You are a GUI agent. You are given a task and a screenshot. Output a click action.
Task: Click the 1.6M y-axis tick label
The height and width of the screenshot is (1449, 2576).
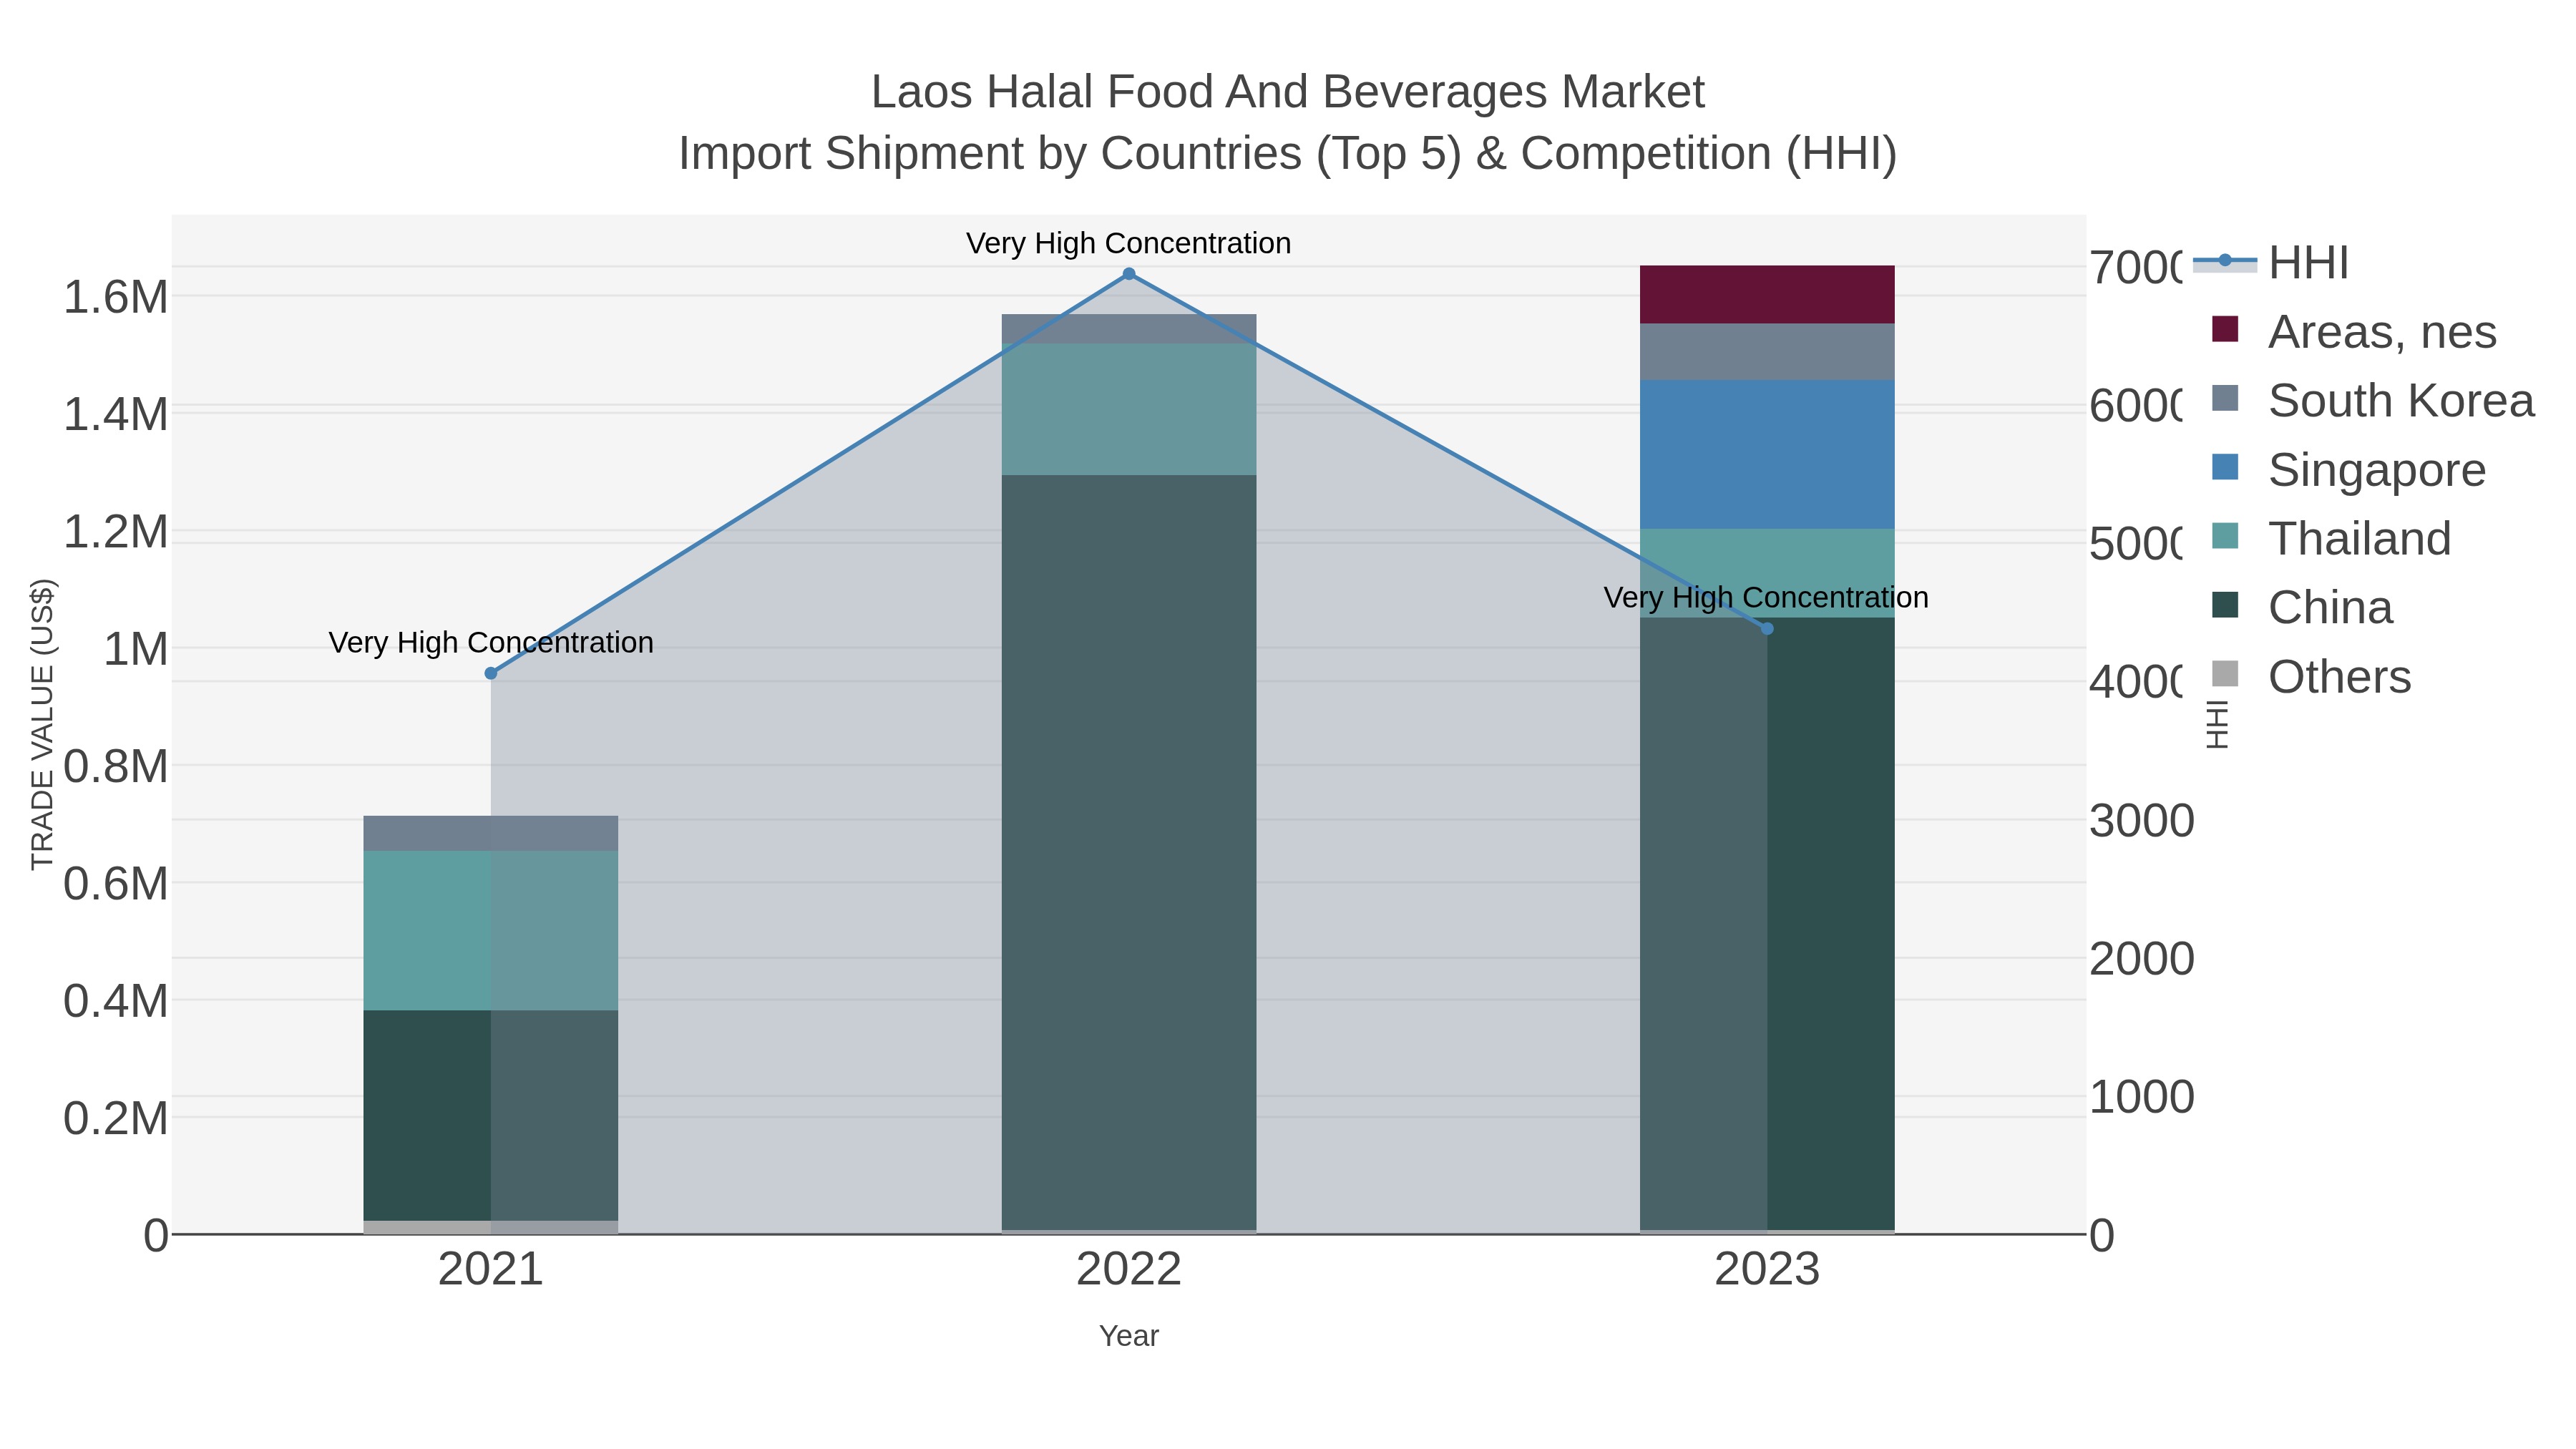point(116,298)
